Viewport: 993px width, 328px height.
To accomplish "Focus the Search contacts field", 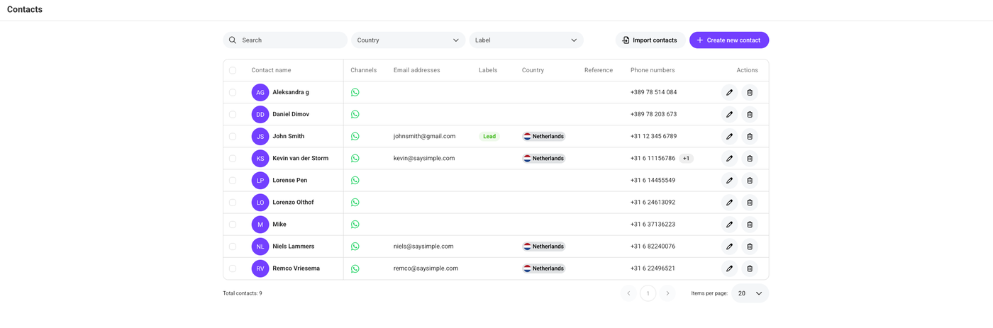I will [x=285, y=40].
